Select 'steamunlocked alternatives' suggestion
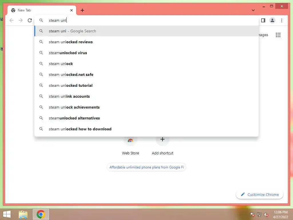The height and width of the screenshot is (220, 293). point(146,118)
